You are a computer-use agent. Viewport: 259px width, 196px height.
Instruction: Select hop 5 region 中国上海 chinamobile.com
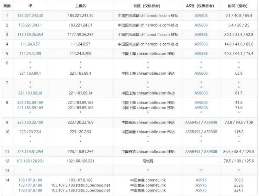click(148, 54)
